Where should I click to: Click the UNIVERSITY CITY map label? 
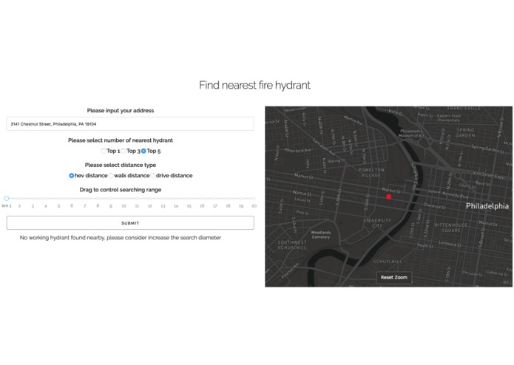pyautogui.click(x=377, y=223)
